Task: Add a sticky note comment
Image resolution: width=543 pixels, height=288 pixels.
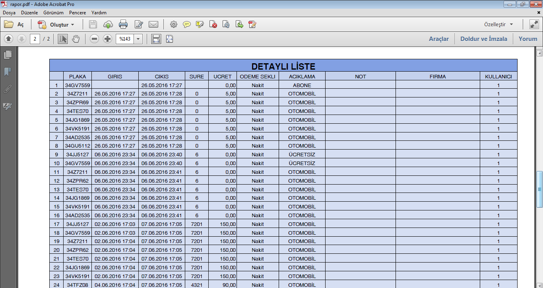Action: (x=186, y=25)
